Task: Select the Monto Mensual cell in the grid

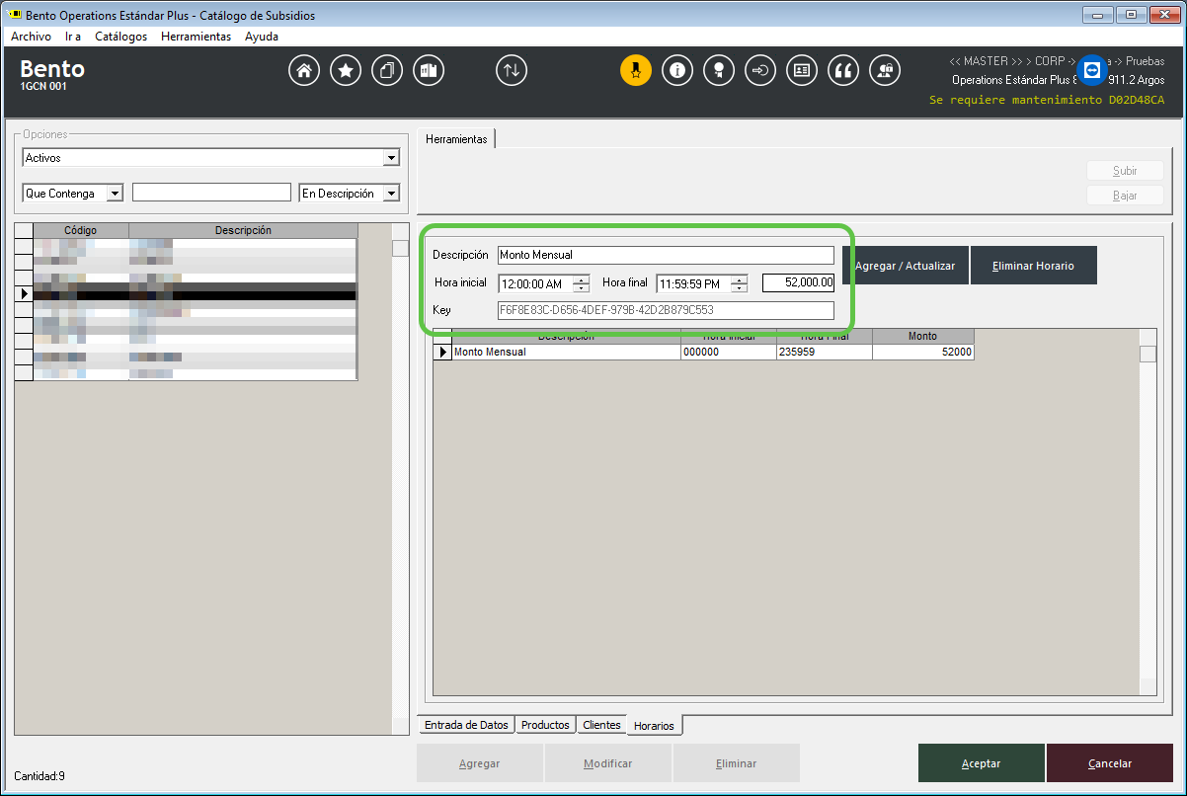Action: (x=567, y=352)
